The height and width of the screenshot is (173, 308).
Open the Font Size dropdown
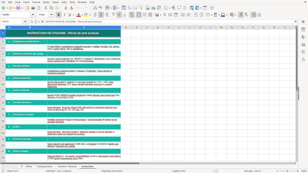51,15
